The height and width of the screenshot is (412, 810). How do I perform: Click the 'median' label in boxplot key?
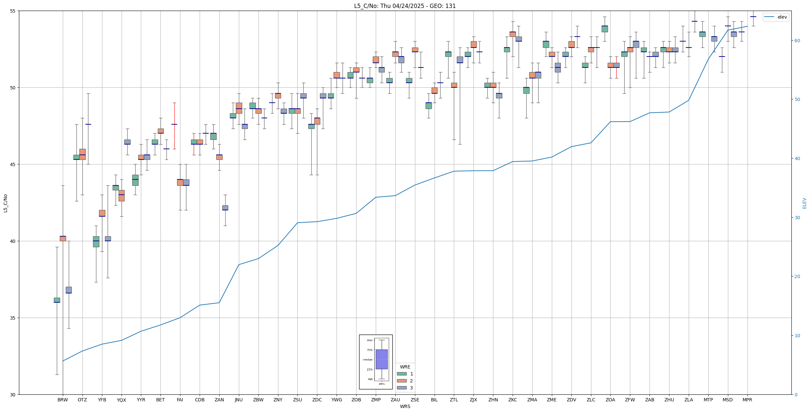(367, 360)
